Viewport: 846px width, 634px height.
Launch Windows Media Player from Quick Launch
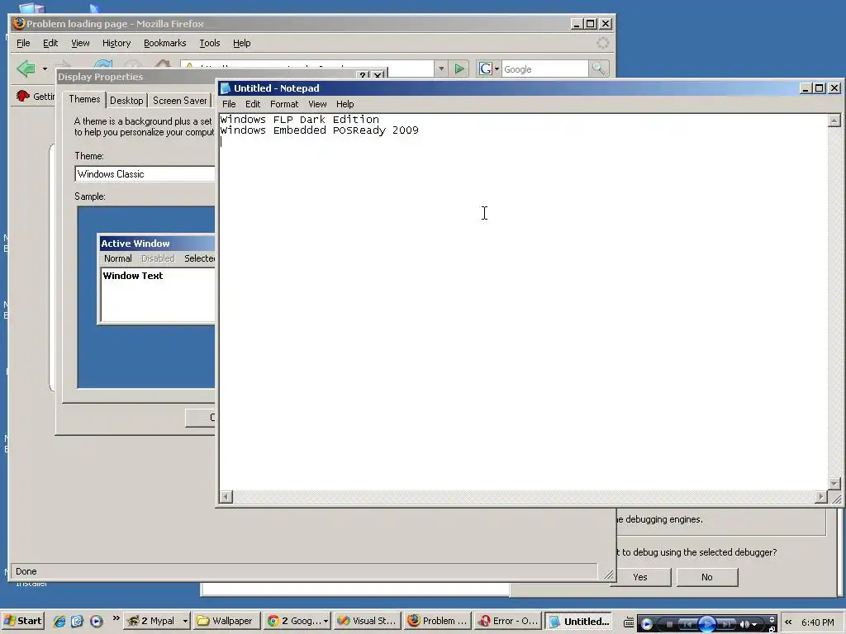tap(96, 621)
